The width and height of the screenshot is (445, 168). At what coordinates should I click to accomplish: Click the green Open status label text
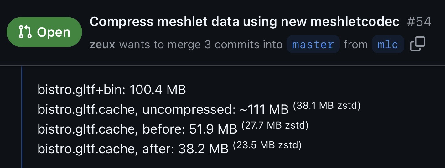[54, 32]
